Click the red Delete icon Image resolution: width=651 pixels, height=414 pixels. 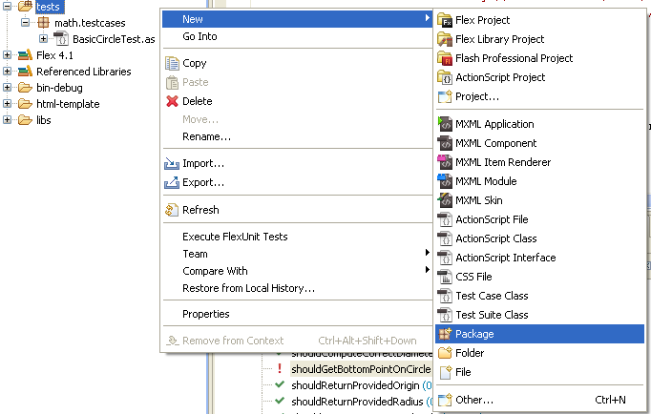[x=172, y=101]
